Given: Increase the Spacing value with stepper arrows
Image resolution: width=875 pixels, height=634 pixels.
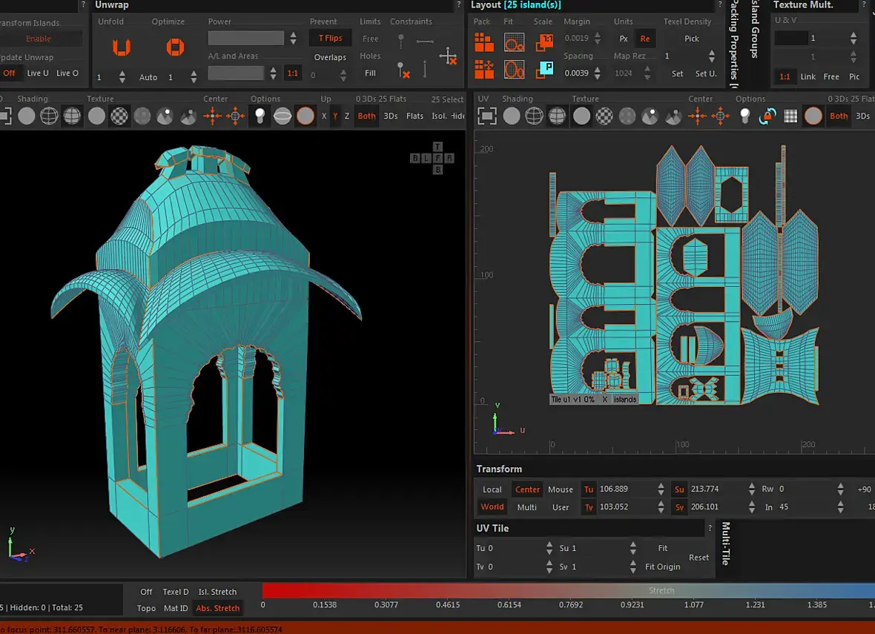Looking at the screenshot, I should (599, 70).
